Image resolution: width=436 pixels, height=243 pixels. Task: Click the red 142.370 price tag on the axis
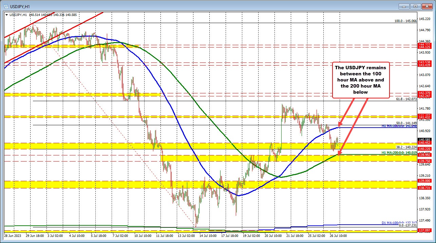[x=424, y=93]
